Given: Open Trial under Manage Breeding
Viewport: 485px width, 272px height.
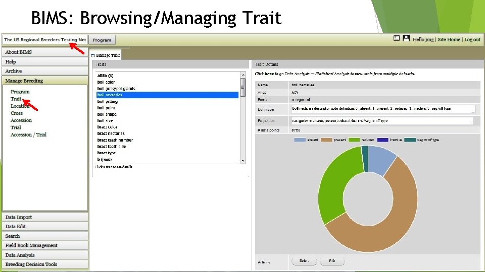Looking at the screenshot, I should pyautogui.click(x=16, y=127).
